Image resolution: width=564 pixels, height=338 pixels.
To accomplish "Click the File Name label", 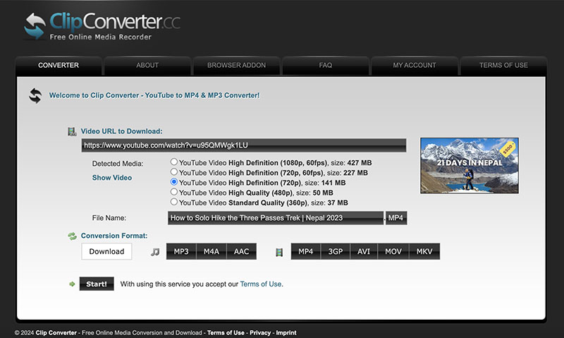I will coord(109,218).
